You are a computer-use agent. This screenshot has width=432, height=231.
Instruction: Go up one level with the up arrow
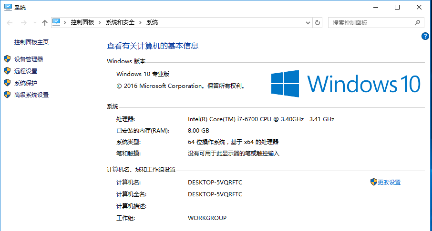(45, 23)
